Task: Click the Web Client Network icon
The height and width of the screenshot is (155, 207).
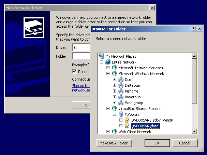Action: click(114, 131)
